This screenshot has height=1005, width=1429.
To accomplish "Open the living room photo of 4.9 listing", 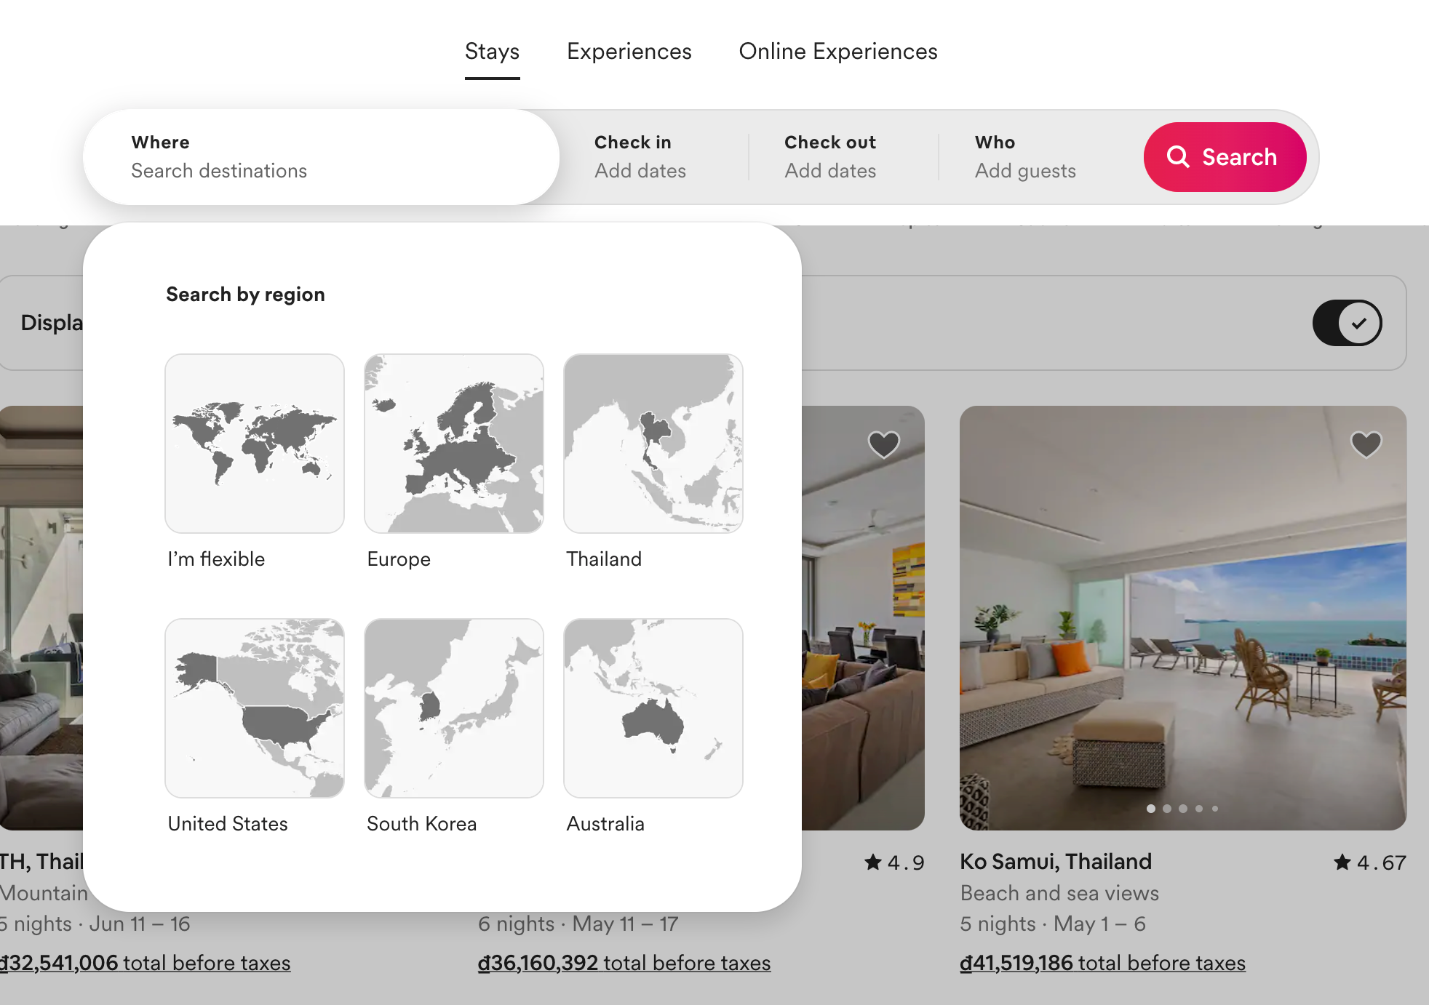I will [863, 618].
